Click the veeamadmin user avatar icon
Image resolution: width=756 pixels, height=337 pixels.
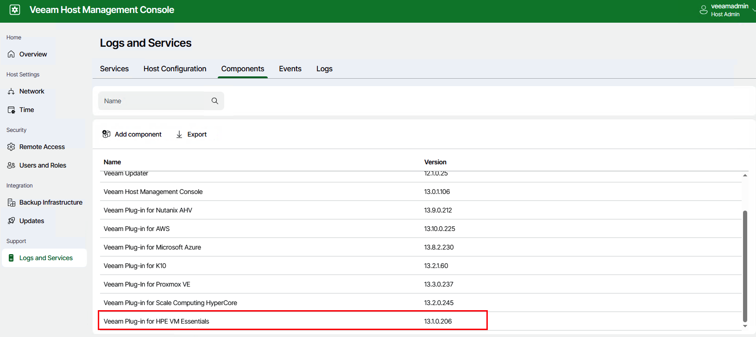click(x=703, y=10)
